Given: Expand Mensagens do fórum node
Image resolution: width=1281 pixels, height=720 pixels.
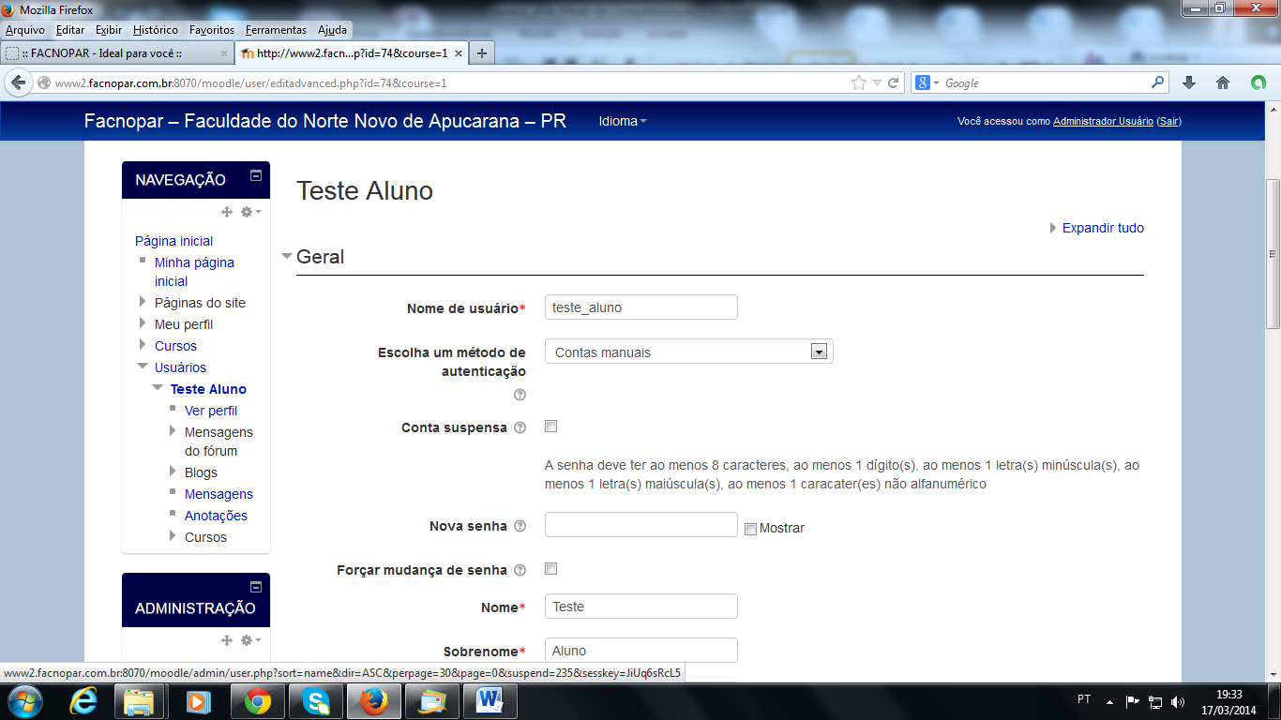Looking at the screenshot, I should click(x=173, y=431).
